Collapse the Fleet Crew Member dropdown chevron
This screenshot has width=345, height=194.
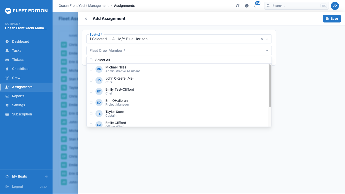coord(267,51)
